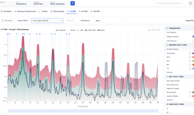Click the Search Device, Site, Segment field
The image size is (194, 115).
(x=170, y=3)
